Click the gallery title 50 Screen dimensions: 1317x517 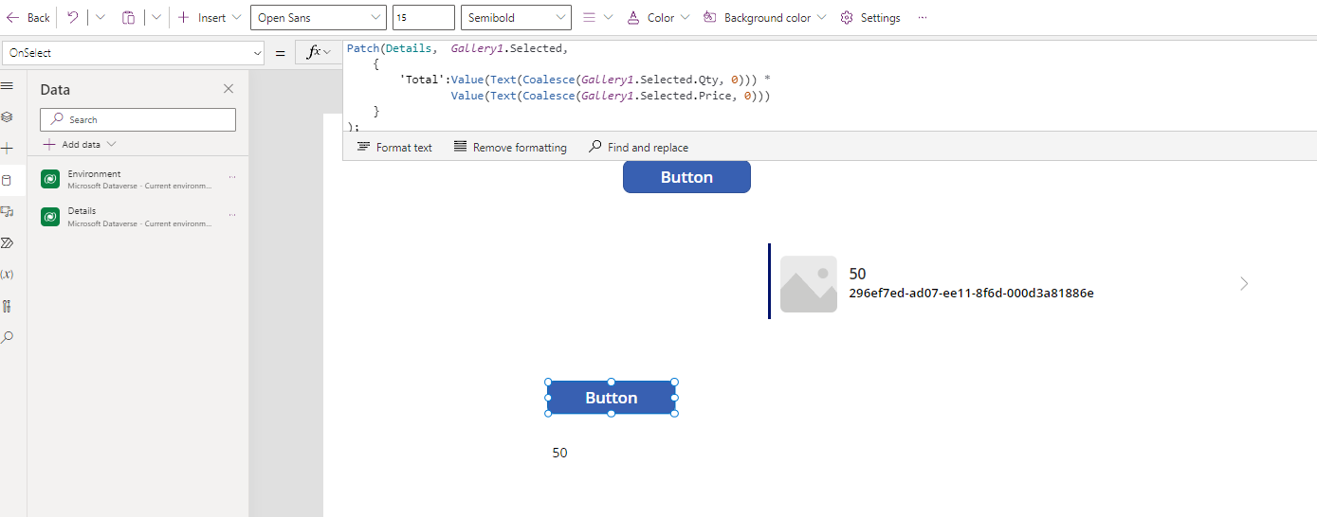tap(857, 274)
